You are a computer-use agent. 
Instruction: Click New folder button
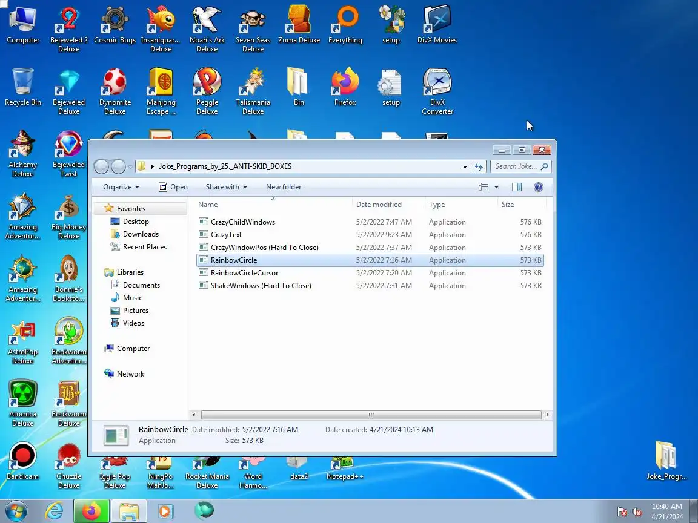coord(284,187)
